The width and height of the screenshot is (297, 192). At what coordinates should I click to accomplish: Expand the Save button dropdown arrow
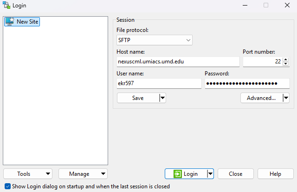click(x=162, y=98)
